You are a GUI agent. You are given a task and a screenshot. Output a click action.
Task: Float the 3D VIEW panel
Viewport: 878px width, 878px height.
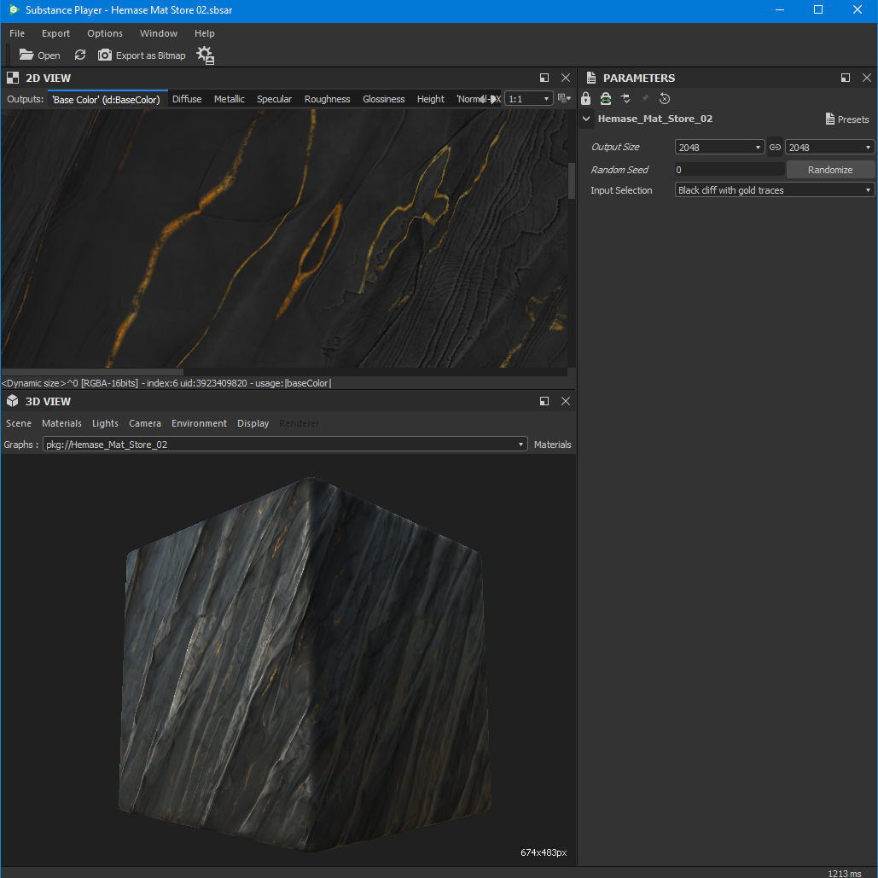[x=544, y=401]
